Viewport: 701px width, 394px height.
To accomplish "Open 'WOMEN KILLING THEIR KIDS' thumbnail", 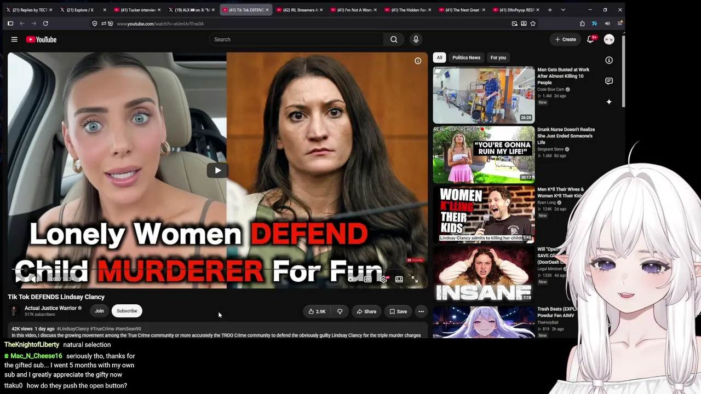I will [x=484, y=215].
